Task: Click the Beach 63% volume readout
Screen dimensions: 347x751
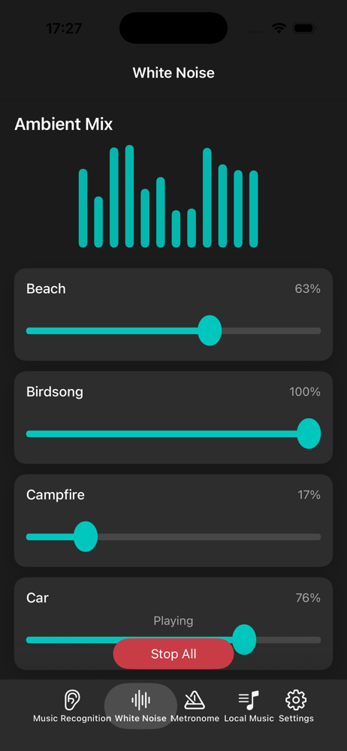Action: [x=308, y=289]
